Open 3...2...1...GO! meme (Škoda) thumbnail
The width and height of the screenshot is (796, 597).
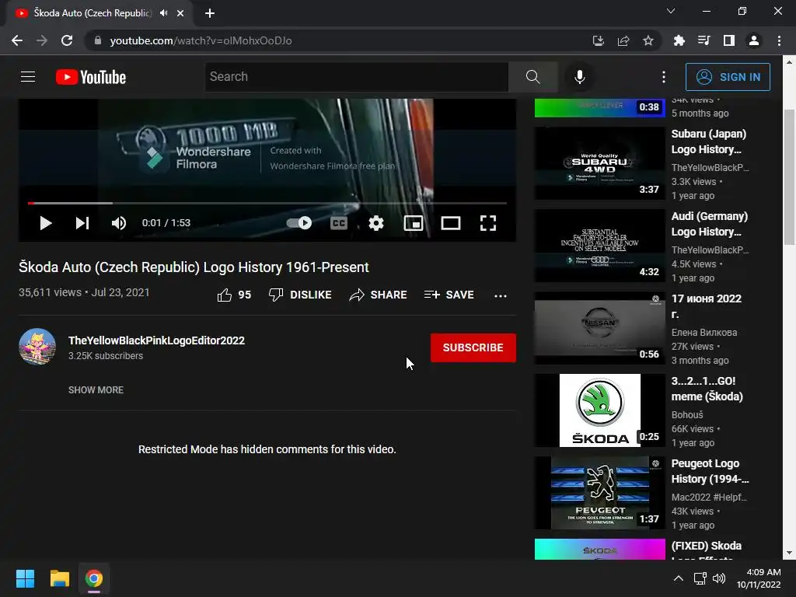pyautogui.click(x=599, y=410)
